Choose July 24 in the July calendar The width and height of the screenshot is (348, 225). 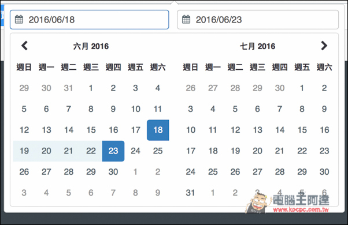coord(190,172)
